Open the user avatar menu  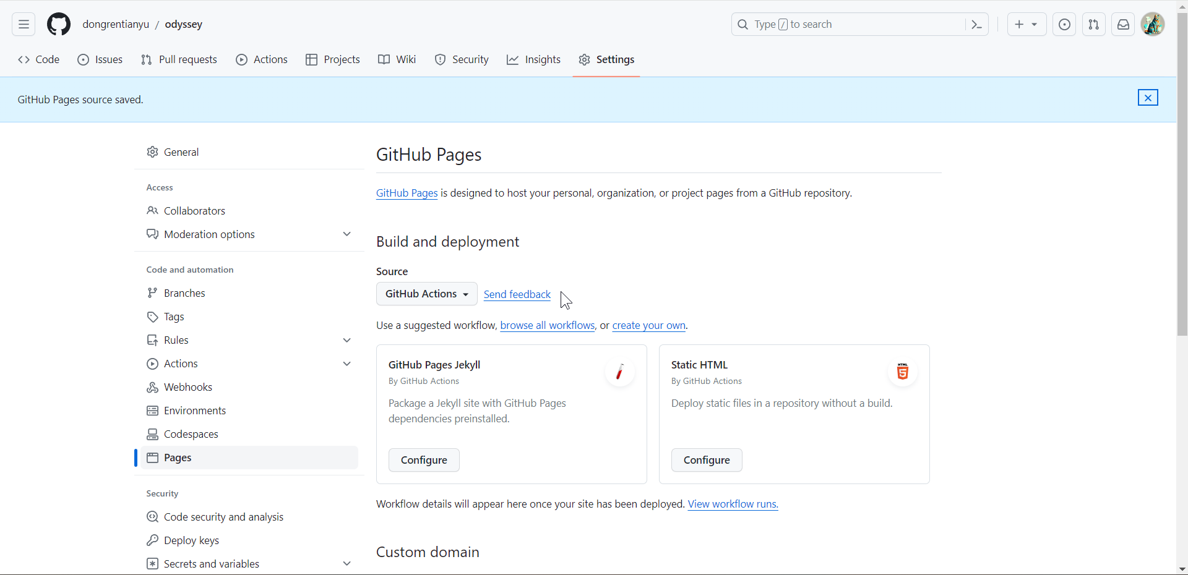tap(1153, 24)
